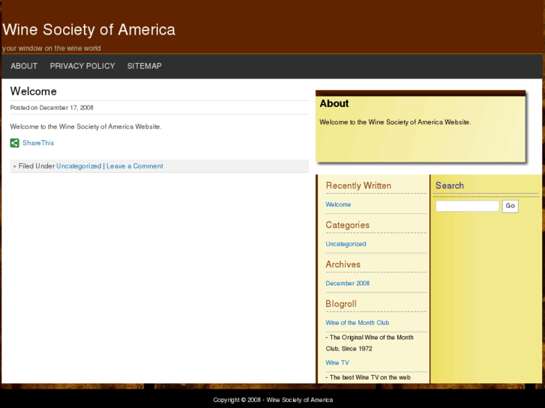Click the Archives sidebar heading
The image size is (545, 408).
click(343, 264)
